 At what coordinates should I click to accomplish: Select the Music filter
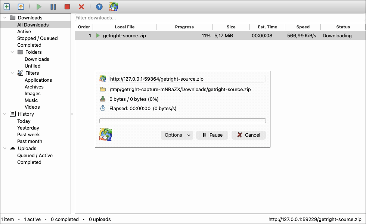[31, 100]
